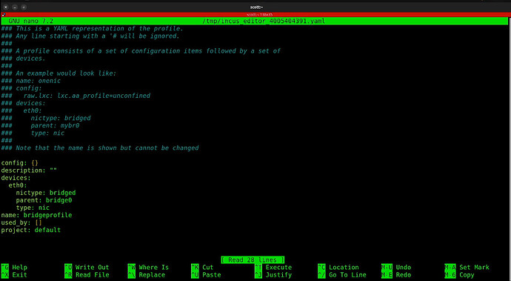The image size is (511, 281).
Task: Choose the M-E Redo shortcut
Action: (396, 275)
